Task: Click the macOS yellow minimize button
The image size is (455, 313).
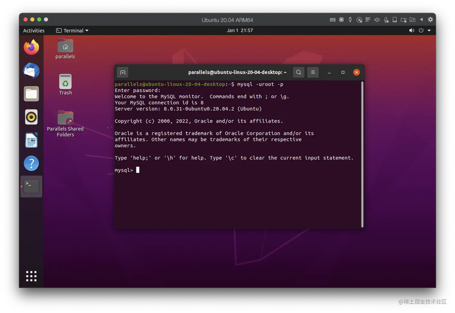Action: click(32, 20)
